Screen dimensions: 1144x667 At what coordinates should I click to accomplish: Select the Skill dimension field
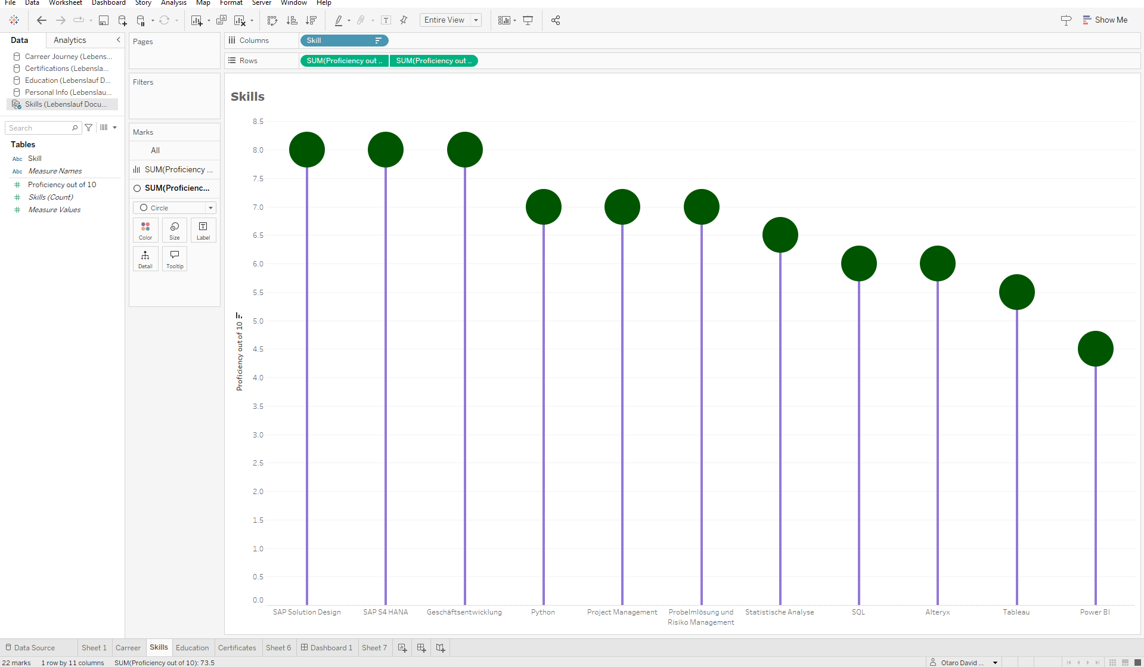tap(35, 159)
